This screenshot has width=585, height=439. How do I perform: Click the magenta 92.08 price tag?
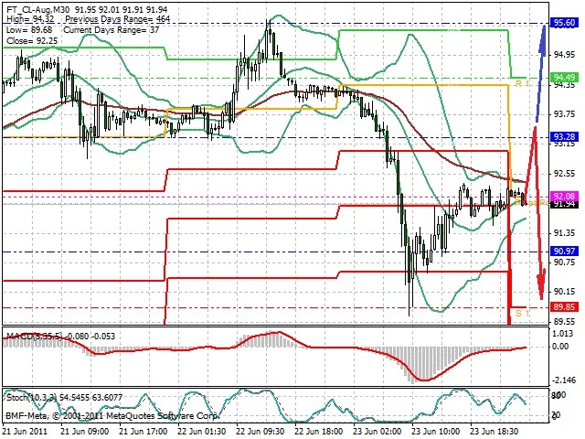[x=564, y=196]
